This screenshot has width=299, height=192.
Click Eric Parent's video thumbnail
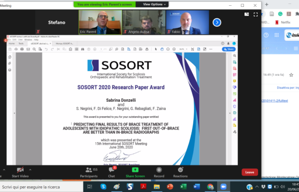point(100,22)
